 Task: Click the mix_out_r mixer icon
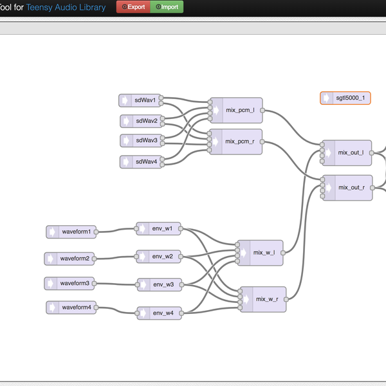pyautogui.click(x=328, y=188)
